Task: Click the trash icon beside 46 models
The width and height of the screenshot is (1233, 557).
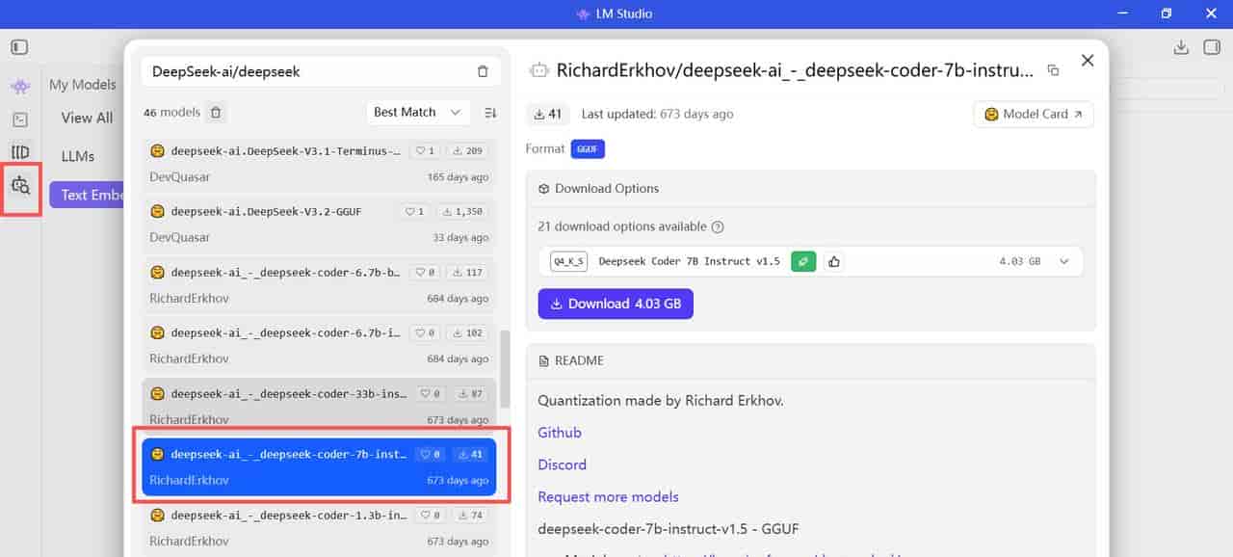Action: tap(216, 112)
